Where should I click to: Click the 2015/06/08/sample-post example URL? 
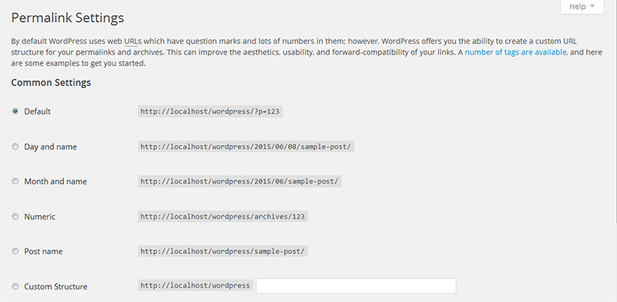point(245,147)
